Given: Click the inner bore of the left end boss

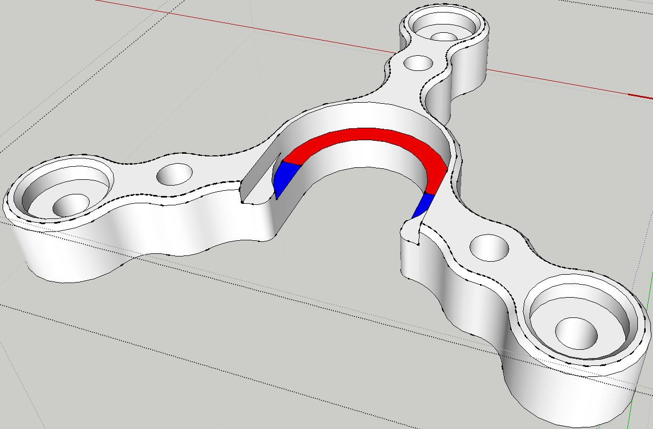Looking at the screenshot, I should 70,205.
